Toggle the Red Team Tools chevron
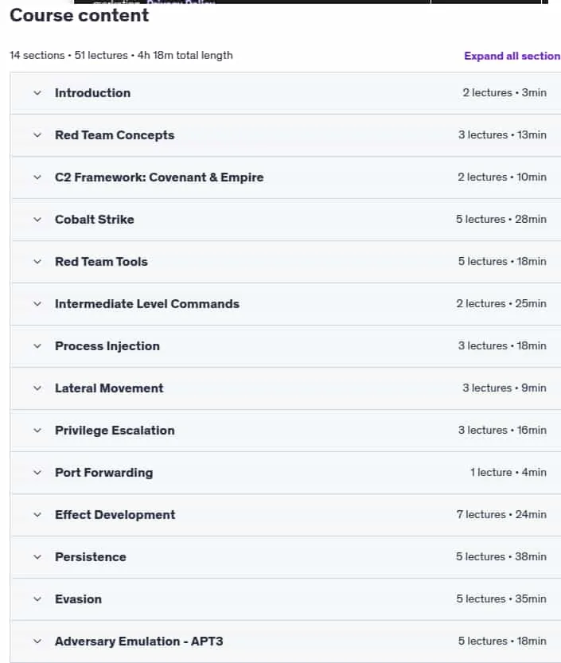 tap(37, 262)
